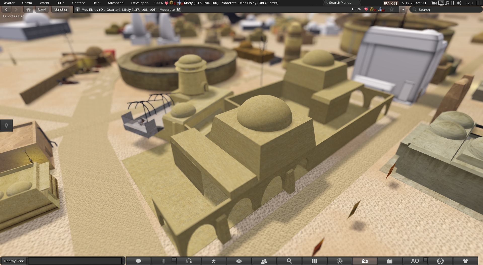Screen dimensions: 483x265
Task: Open the Developer menu
Action: click(x=139, y=3)
